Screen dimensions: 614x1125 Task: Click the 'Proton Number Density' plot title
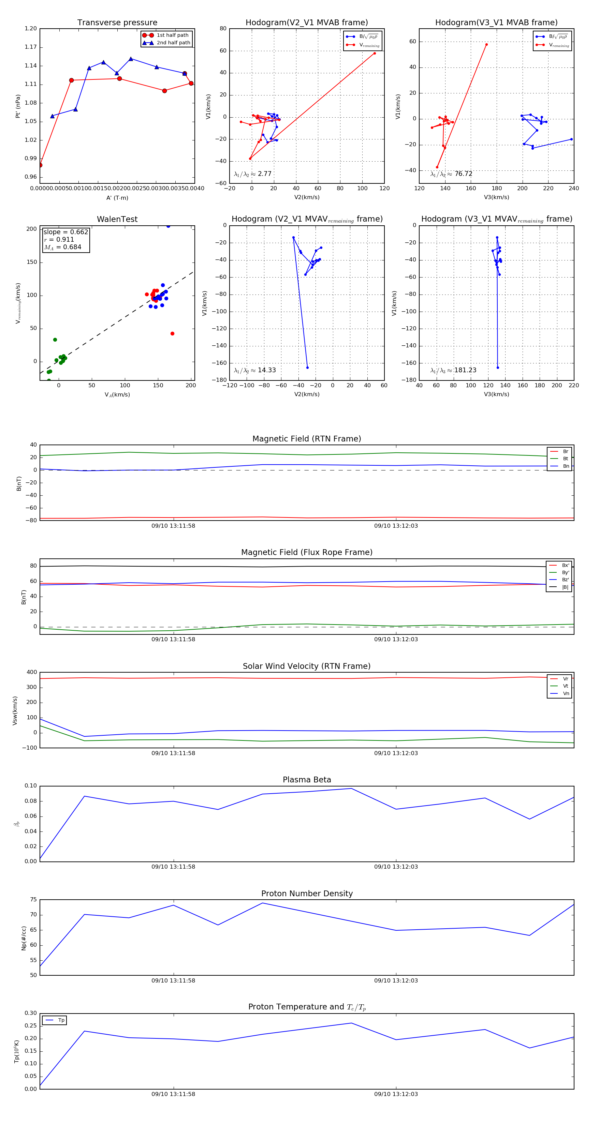(x=307, y=894)
